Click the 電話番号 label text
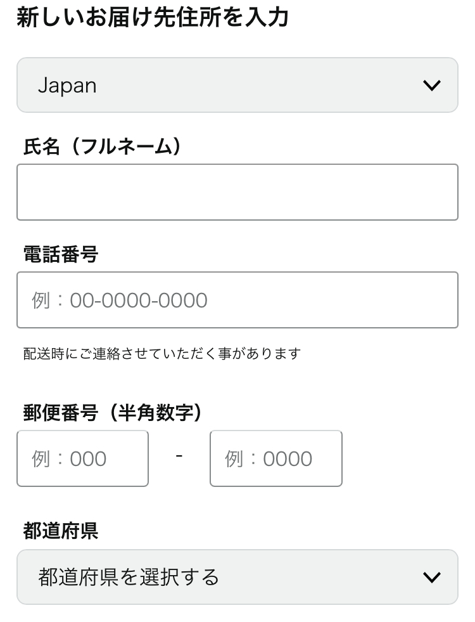475x622 pixels. [x=61, y=255]
